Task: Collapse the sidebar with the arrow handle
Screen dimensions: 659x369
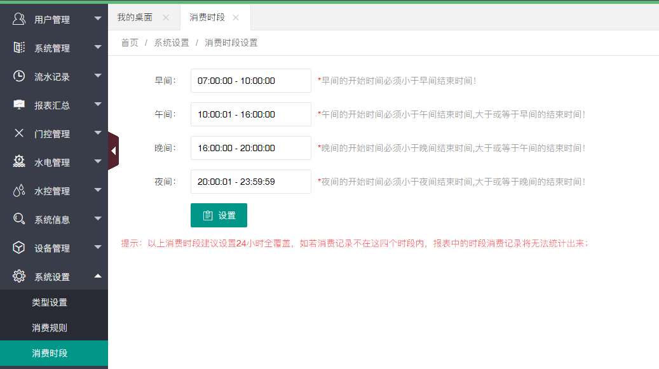Action: (x=113, y=151)
